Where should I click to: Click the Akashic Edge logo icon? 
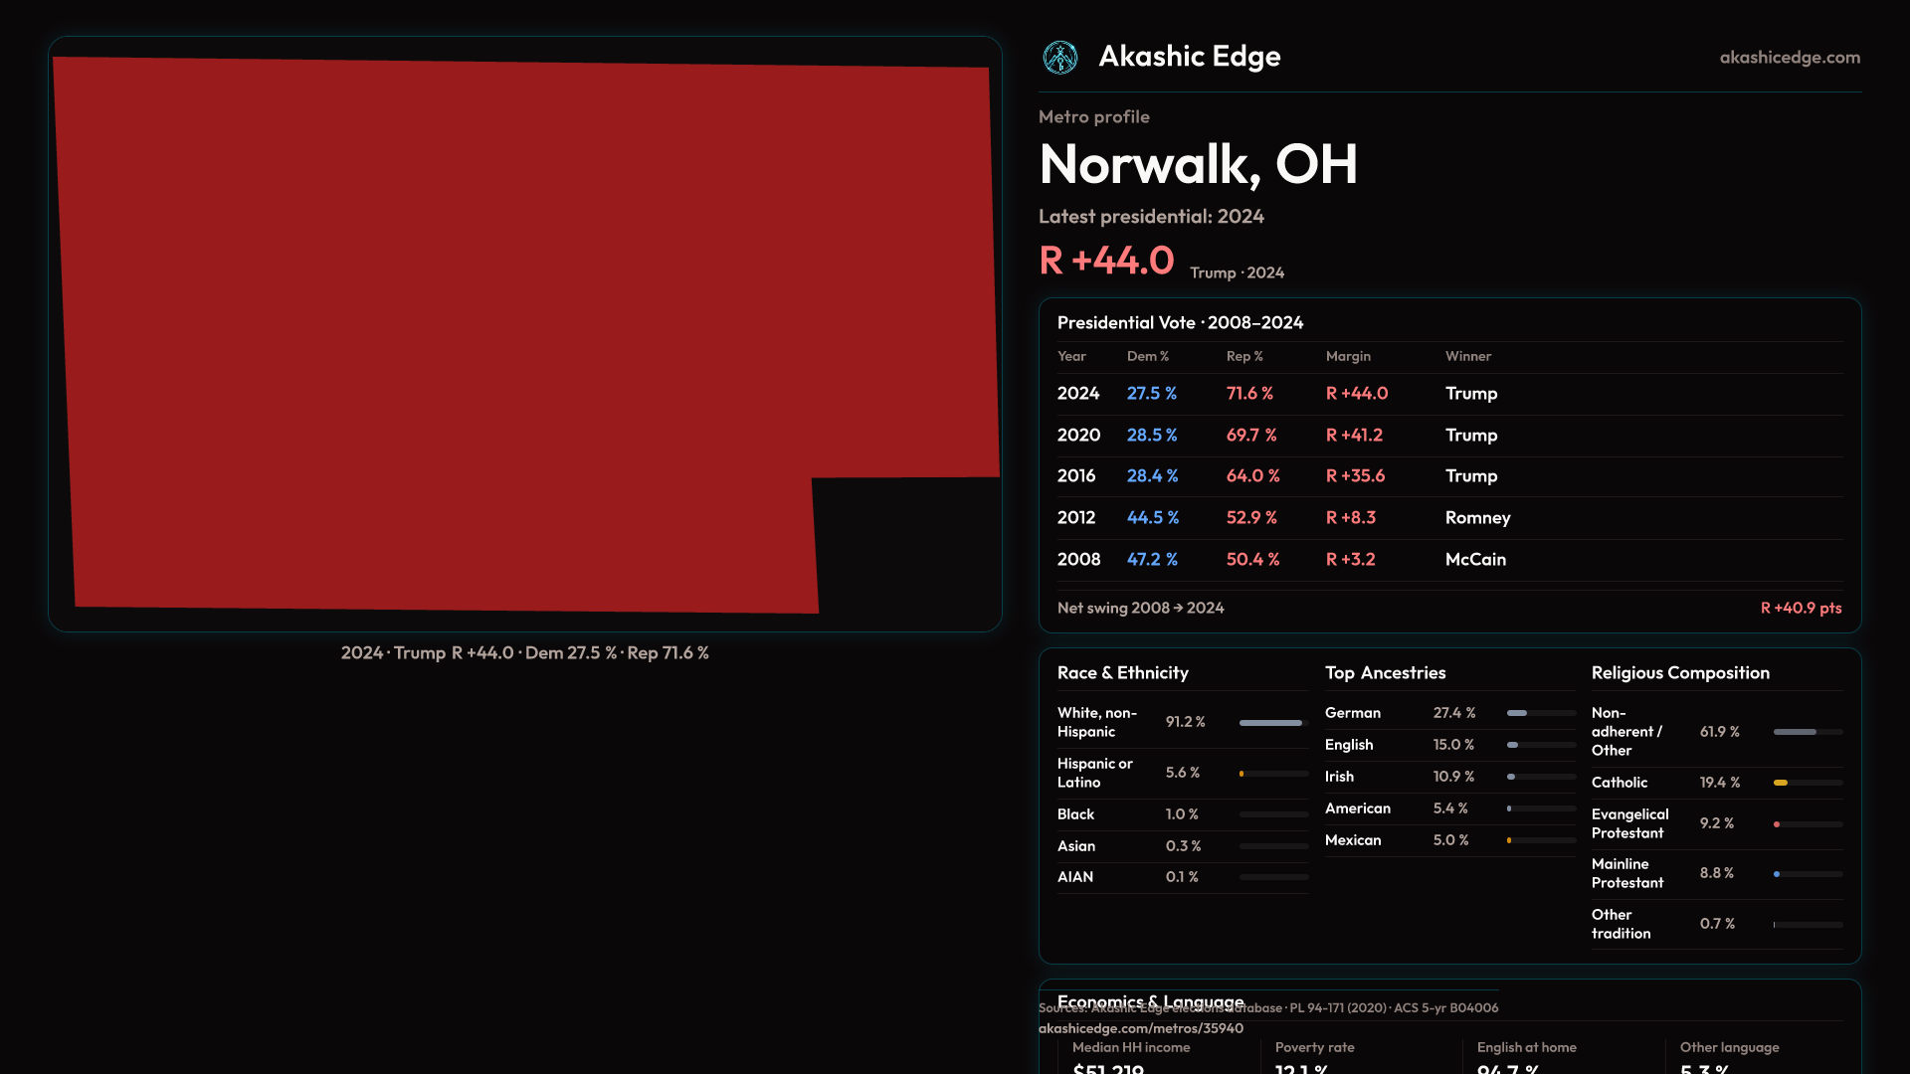[x=1059, y=58]
